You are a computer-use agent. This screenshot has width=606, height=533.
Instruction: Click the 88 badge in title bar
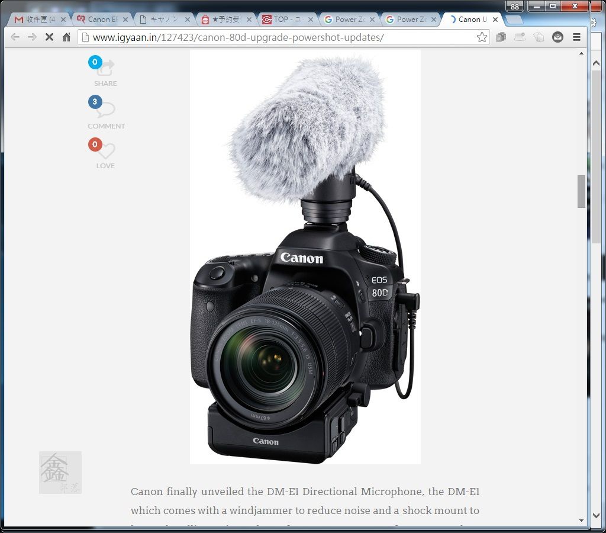pyautogui.click(x=514, y=7)
